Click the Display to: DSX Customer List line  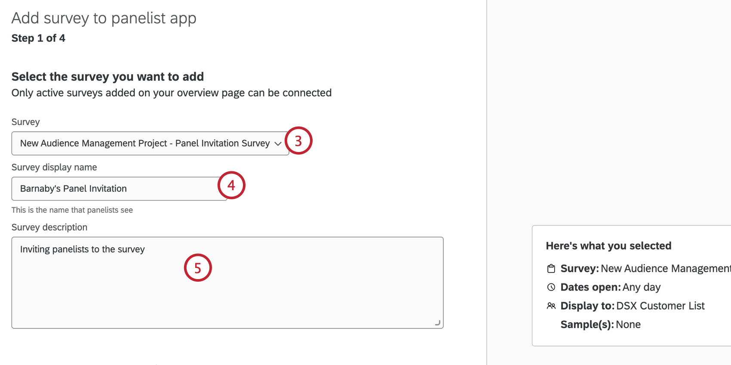(632, 306)
